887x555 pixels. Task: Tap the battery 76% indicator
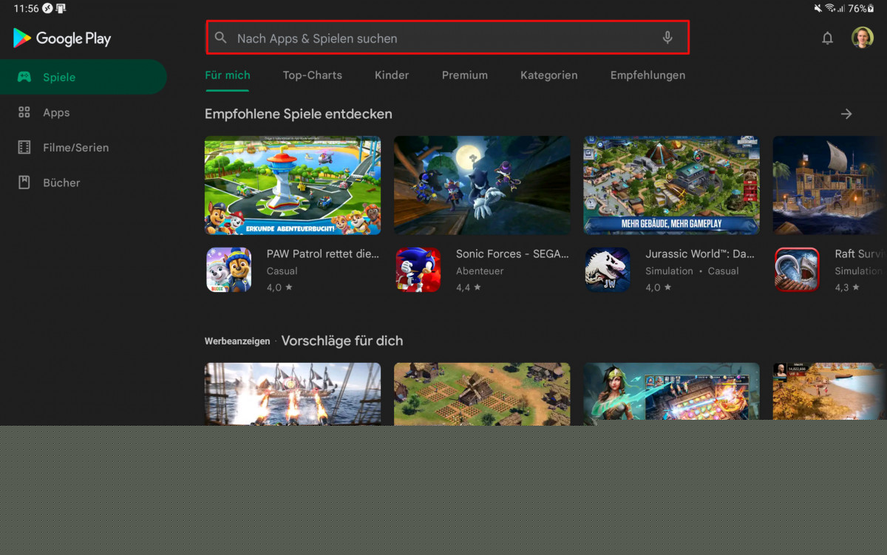[861, 8]
